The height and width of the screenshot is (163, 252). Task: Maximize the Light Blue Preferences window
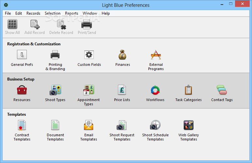pyautogui.click(x=231, y=4)
